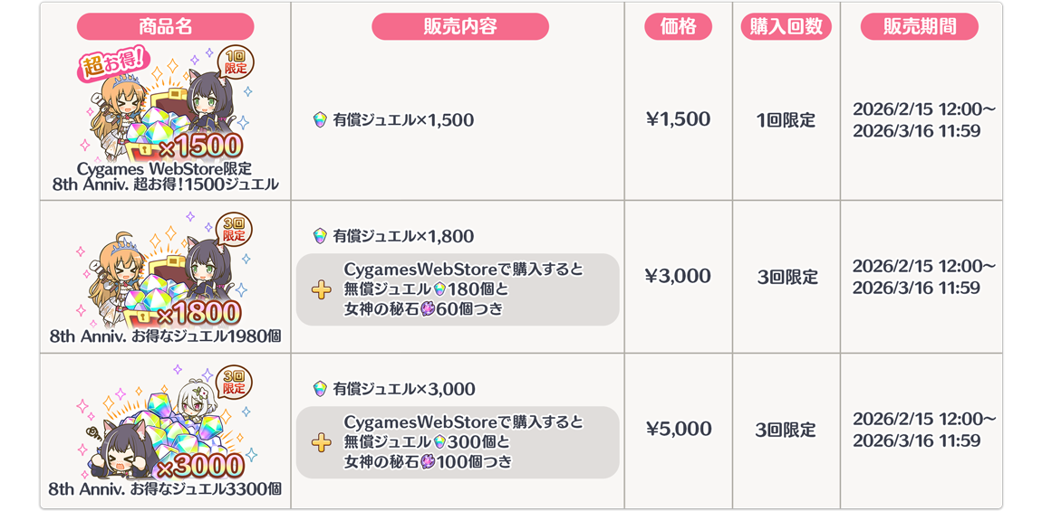
Task: Click jewel icon beside 有償ジュエル×3,000
Action: (320, 389)
